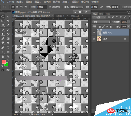
Task: Click Subtract from Selection mode button
Action: click(21, 7)
